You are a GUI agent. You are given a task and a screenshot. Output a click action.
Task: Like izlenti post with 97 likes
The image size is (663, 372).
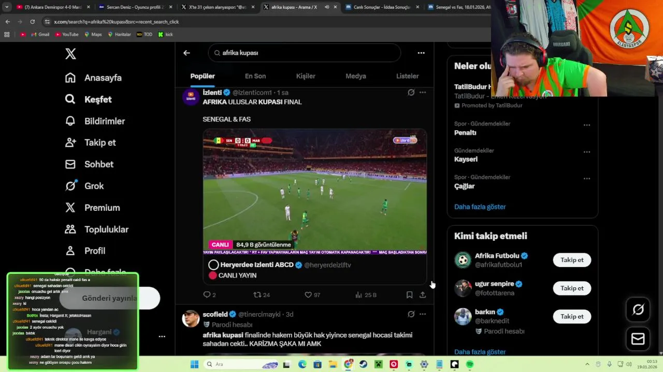point(312,295)
